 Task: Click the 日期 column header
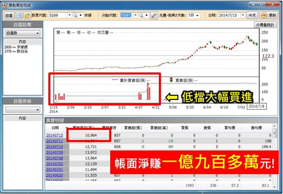55,128
